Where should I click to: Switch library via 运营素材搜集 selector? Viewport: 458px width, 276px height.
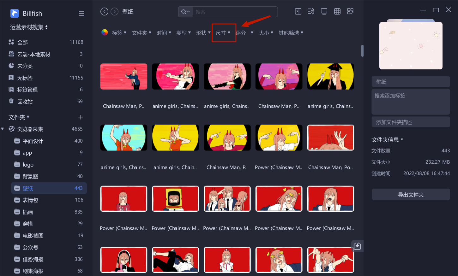point(29,27)
